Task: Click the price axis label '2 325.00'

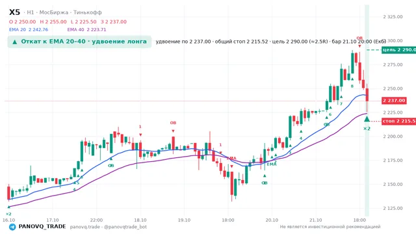Action: click(393, 17)
